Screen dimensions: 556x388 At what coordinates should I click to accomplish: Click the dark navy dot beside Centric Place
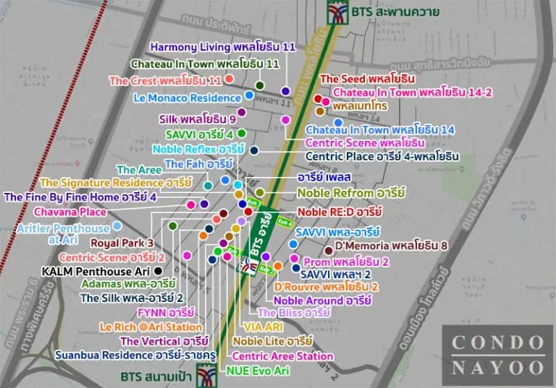tap(254, 150)
